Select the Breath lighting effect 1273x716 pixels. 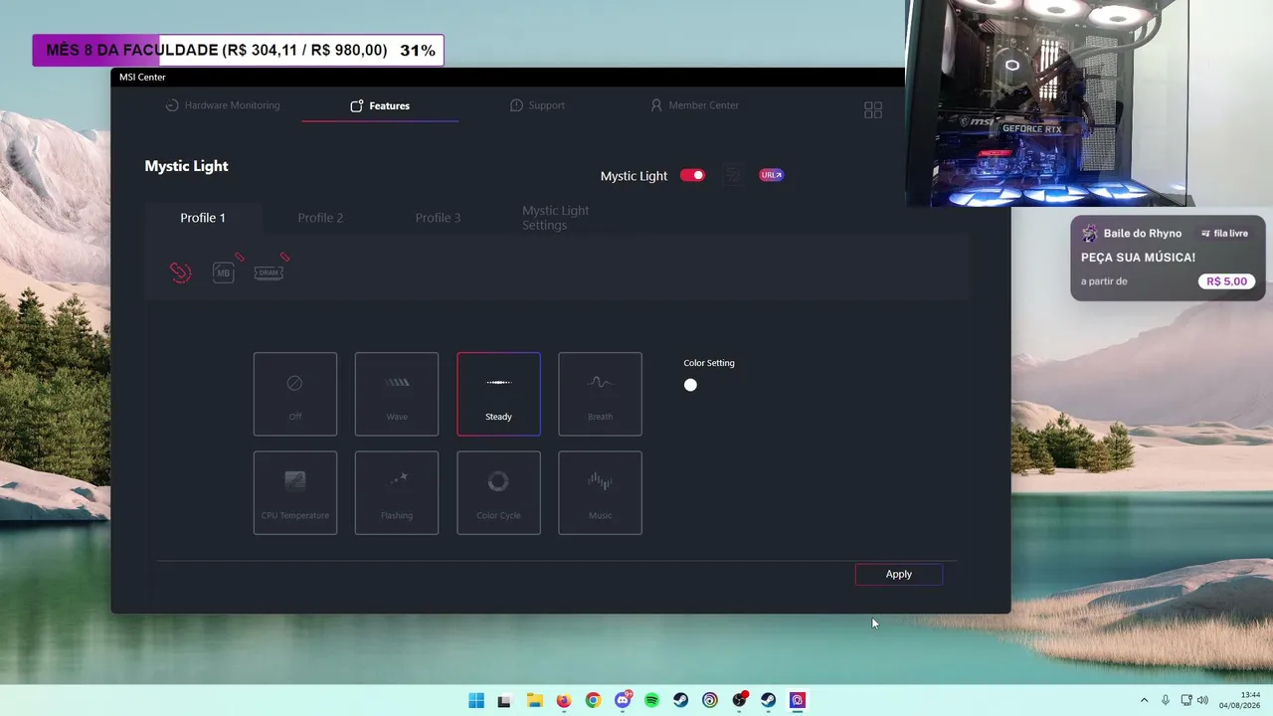(600, 394)
